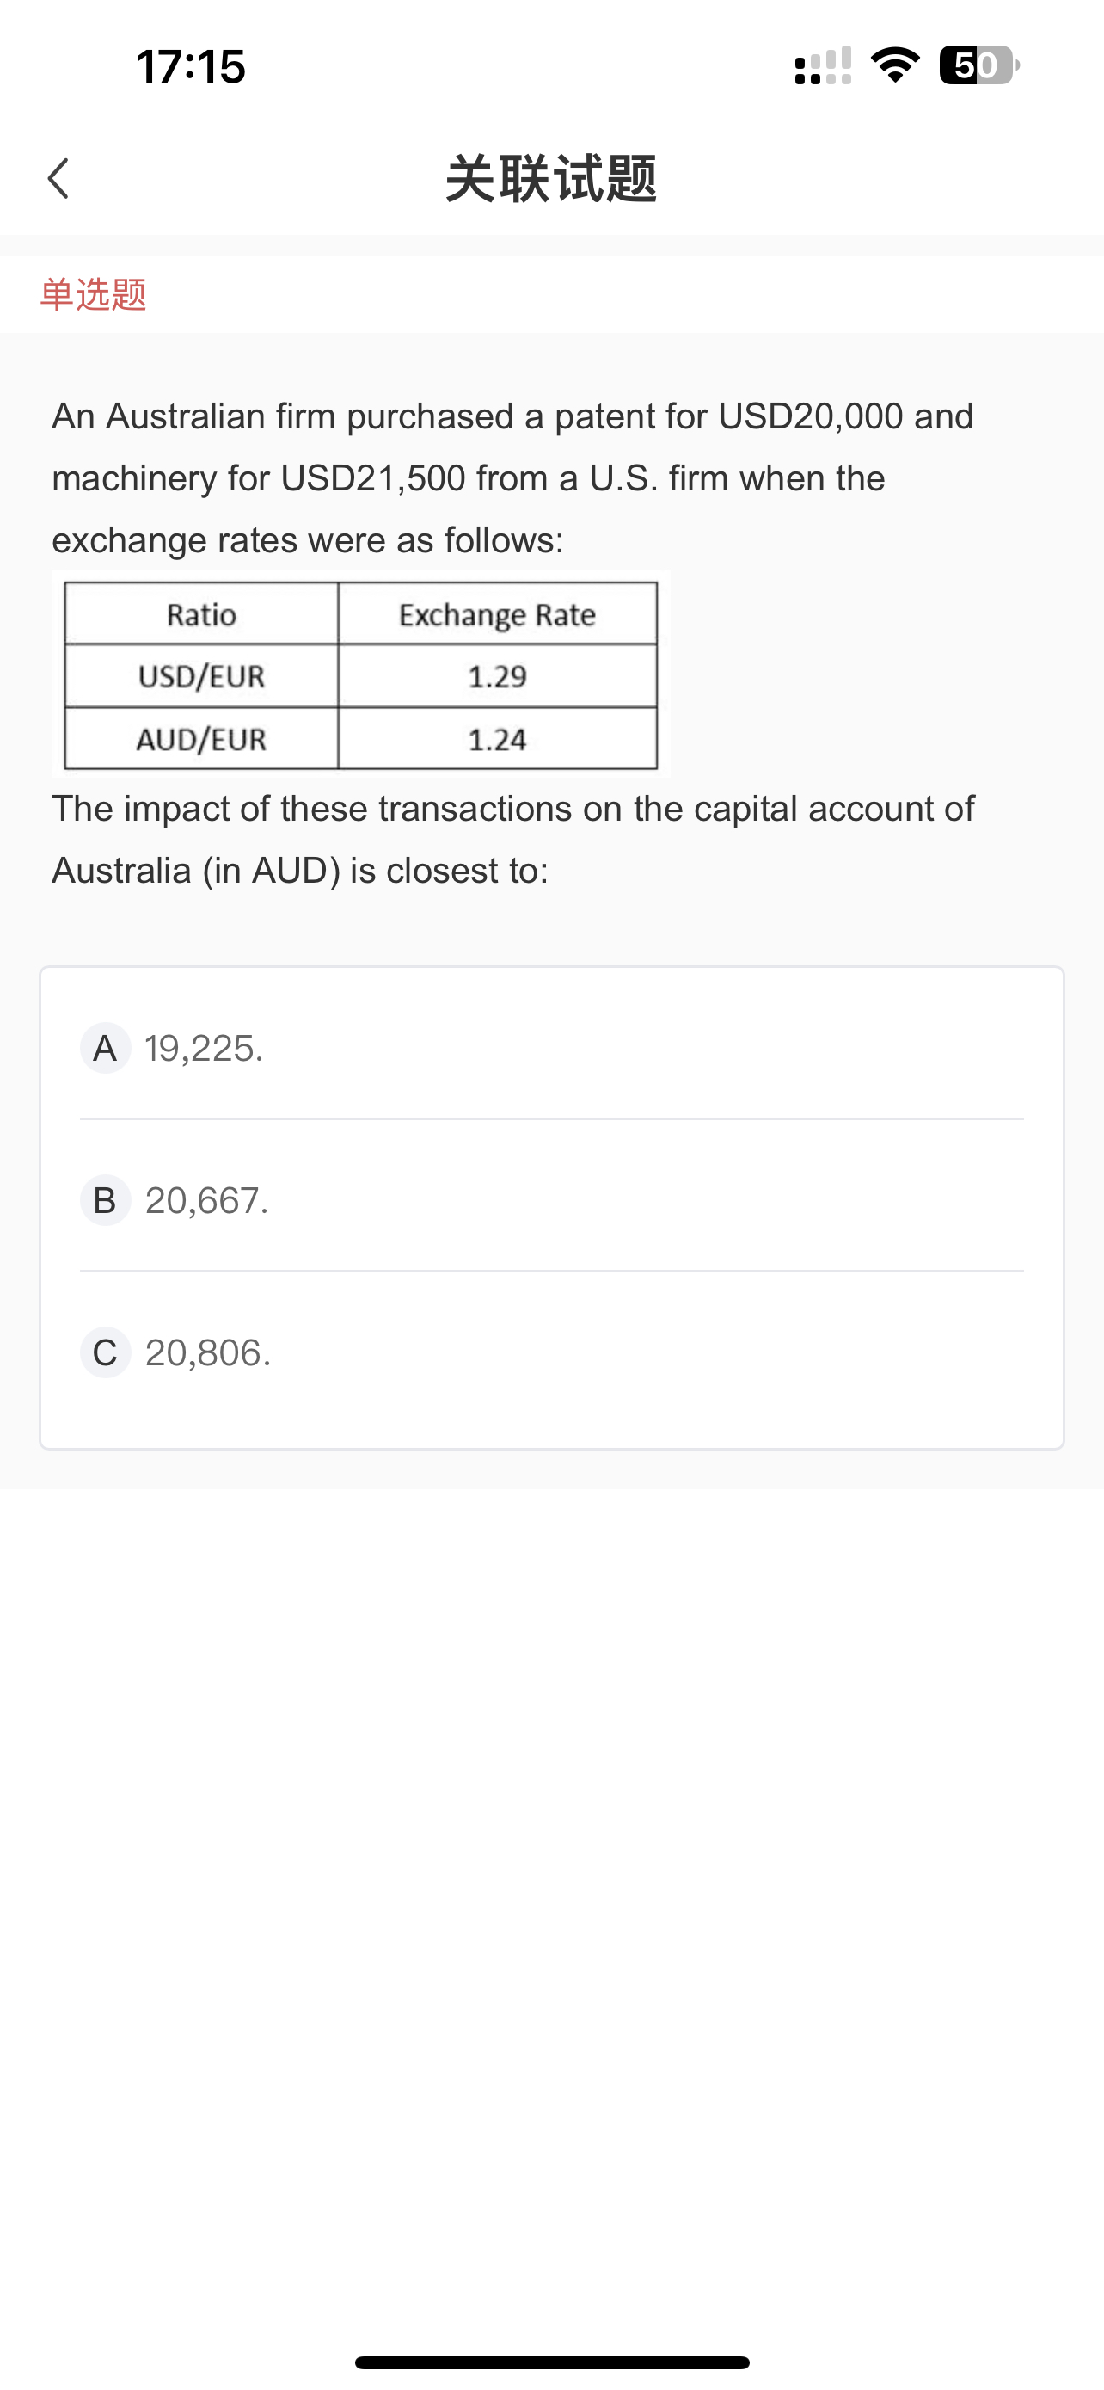Screen dimensions: 1104x2390
Task: Choose the answer text 19,225
Action: tap(204, 1049)
